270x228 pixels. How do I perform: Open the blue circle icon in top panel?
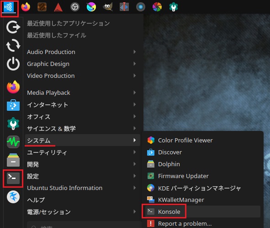click(x=141, y=7)
